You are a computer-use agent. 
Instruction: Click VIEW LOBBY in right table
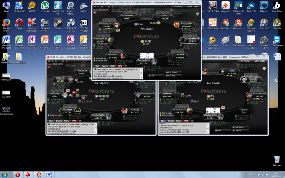[260, 61]
